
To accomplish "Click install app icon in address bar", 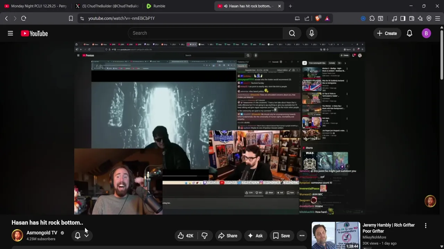I will [x=297, y=18].
